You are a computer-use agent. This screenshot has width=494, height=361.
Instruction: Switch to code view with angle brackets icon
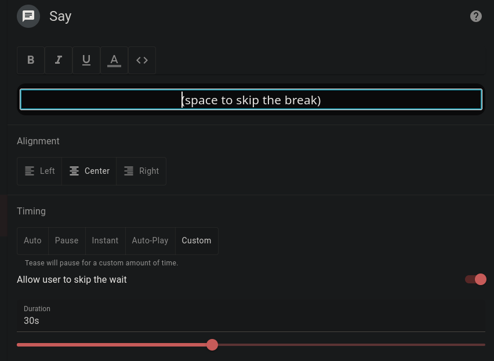click(x=142, y=60)
